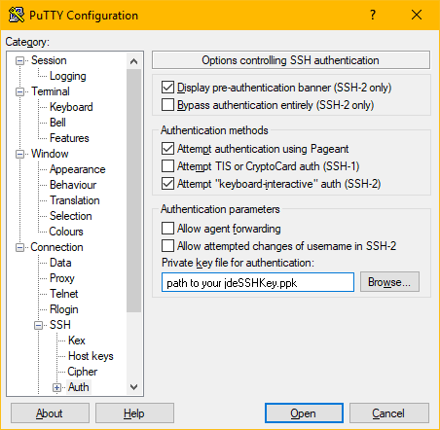This screenshot has height=430, width=440.
Task: Open Translation settings category
Action: 75,200
